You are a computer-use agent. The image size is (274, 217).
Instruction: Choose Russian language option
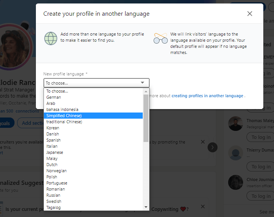click(x=93, y=196)
